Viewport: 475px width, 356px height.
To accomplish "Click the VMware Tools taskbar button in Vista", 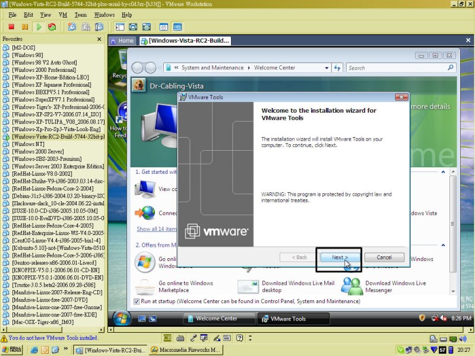I will coord(293,319).
